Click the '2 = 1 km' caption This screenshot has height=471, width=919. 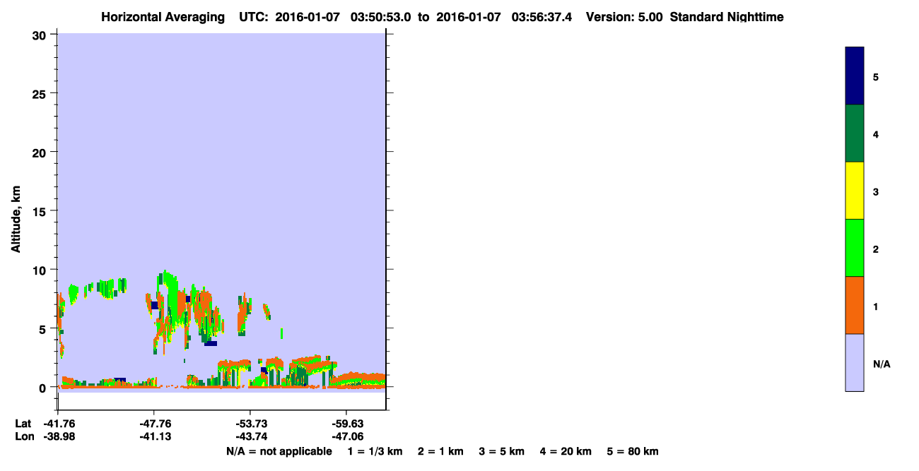pyautogui.click(x=440, y=451)
